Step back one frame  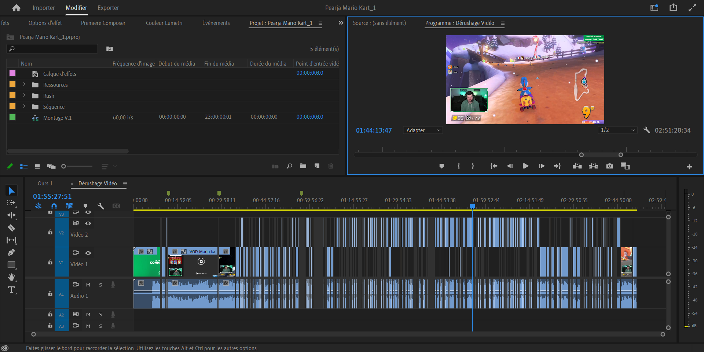[x=510, y=166]
